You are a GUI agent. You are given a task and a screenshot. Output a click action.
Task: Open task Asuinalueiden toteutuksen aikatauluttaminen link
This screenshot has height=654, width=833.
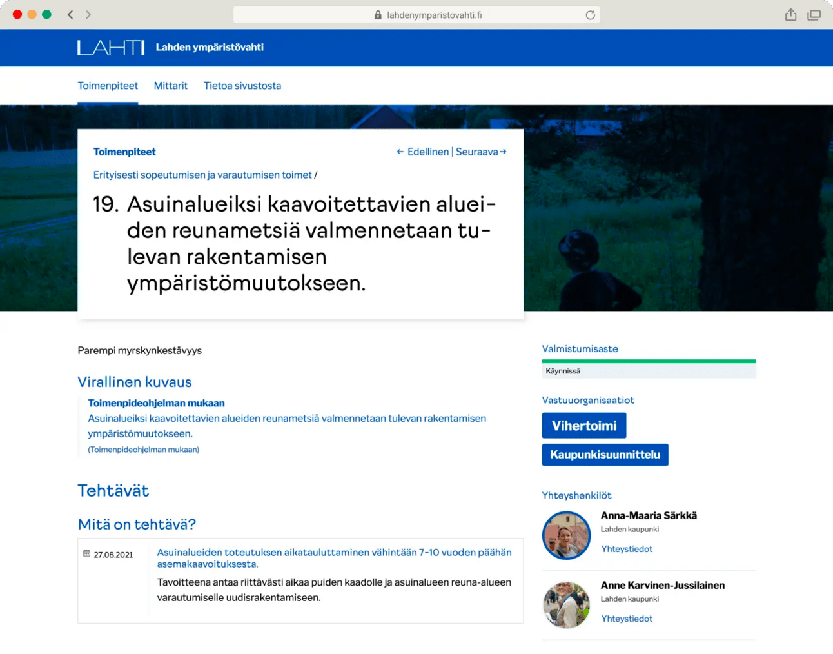[334, 558]
